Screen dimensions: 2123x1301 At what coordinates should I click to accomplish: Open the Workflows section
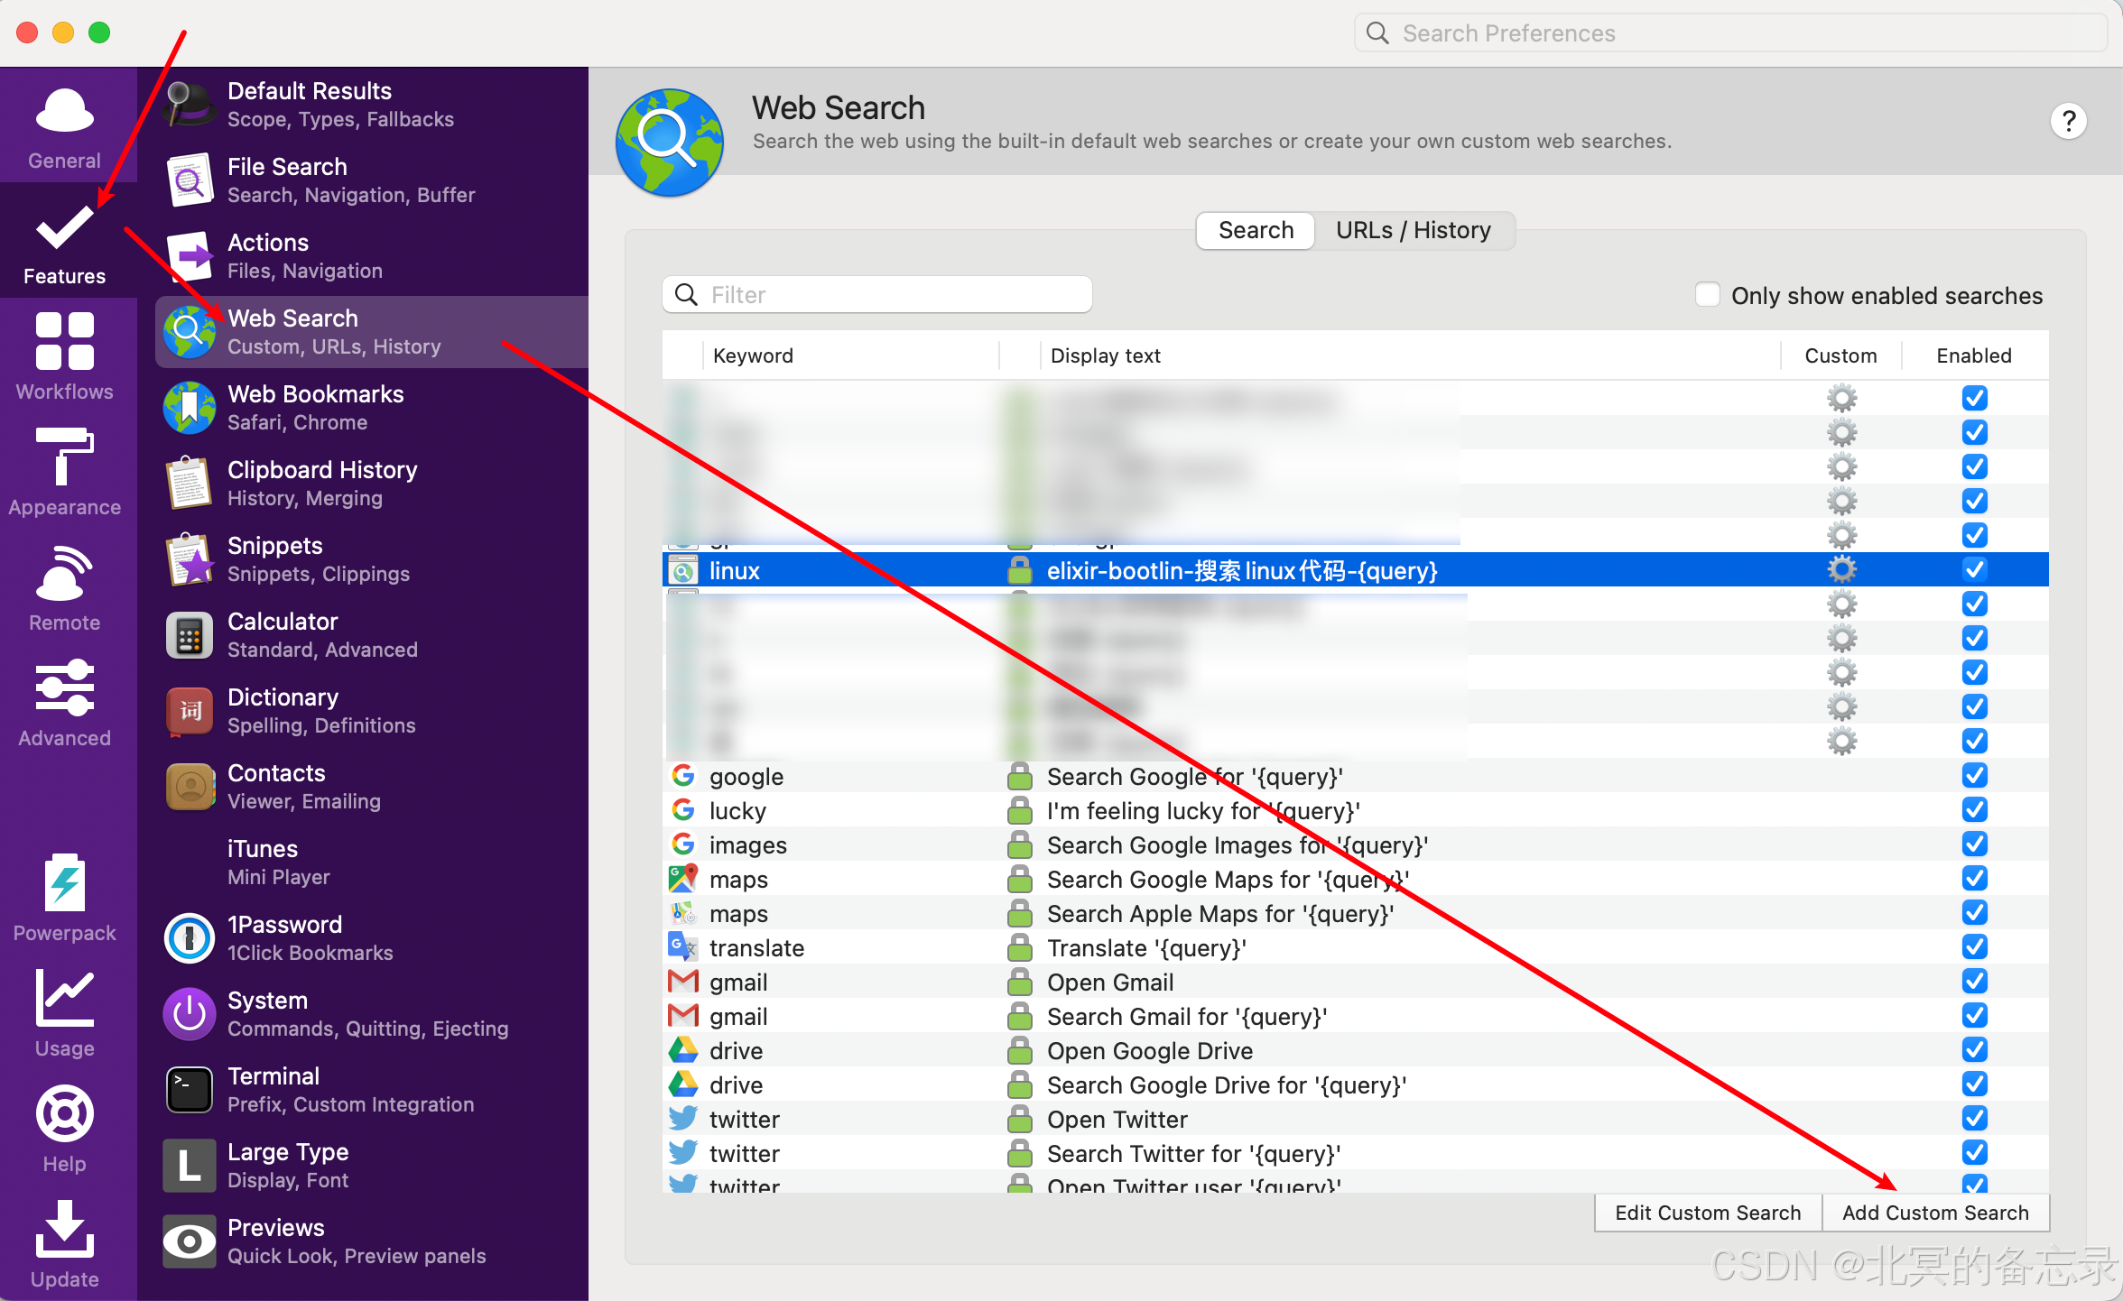tap(64, 357)
